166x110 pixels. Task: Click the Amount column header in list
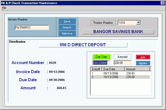(x=137, y=69)
